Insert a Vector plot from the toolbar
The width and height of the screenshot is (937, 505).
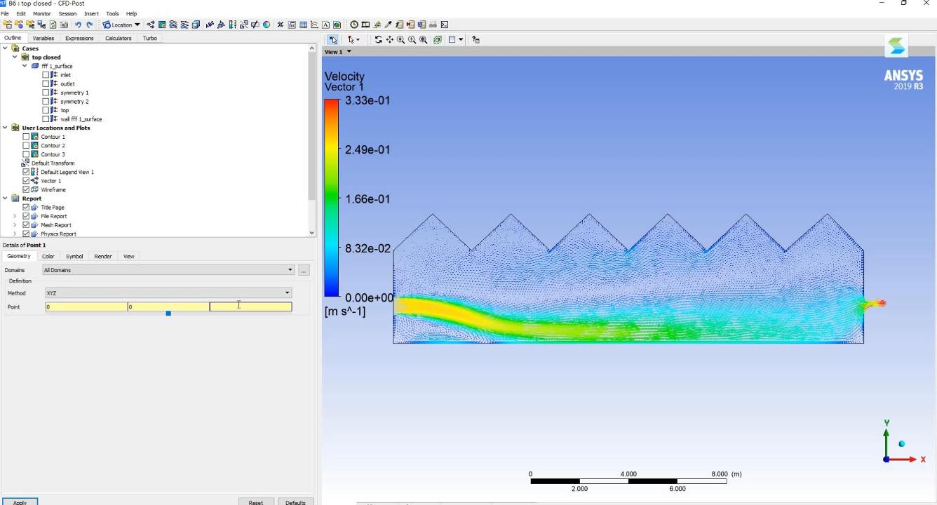[x=151, y=25]
